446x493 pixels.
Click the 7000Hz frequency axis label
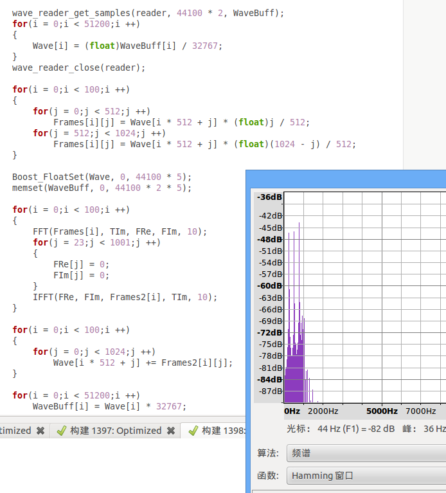coord(420,411)
